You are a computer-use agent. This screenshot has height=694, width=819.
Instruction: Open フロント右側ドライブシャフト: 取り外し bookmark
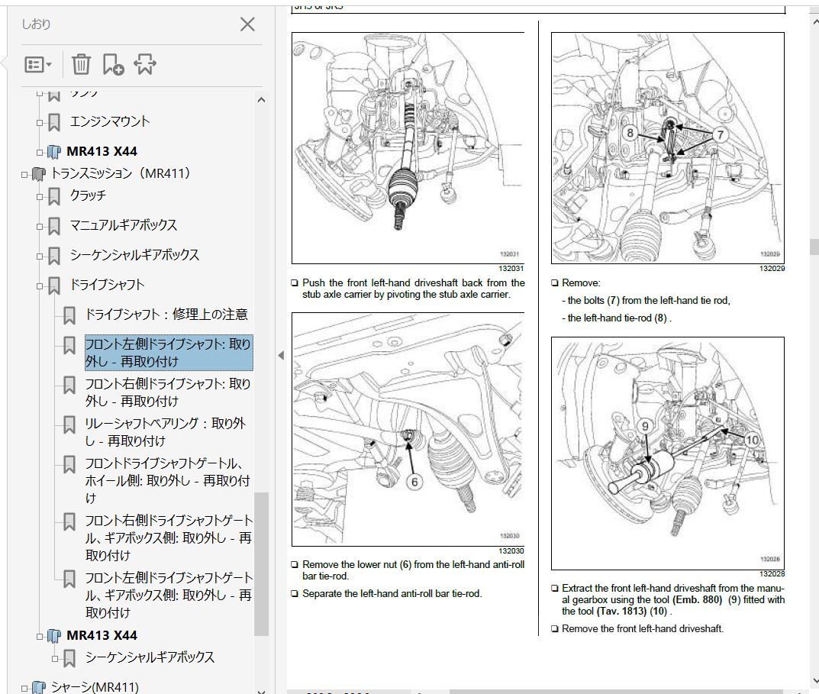coord(168,392)
